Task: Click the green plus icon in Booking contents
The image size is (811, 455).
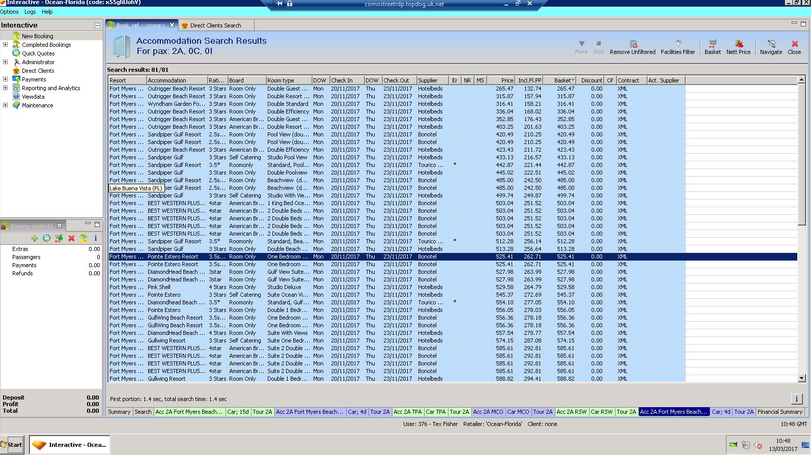Action: point(35,238)
